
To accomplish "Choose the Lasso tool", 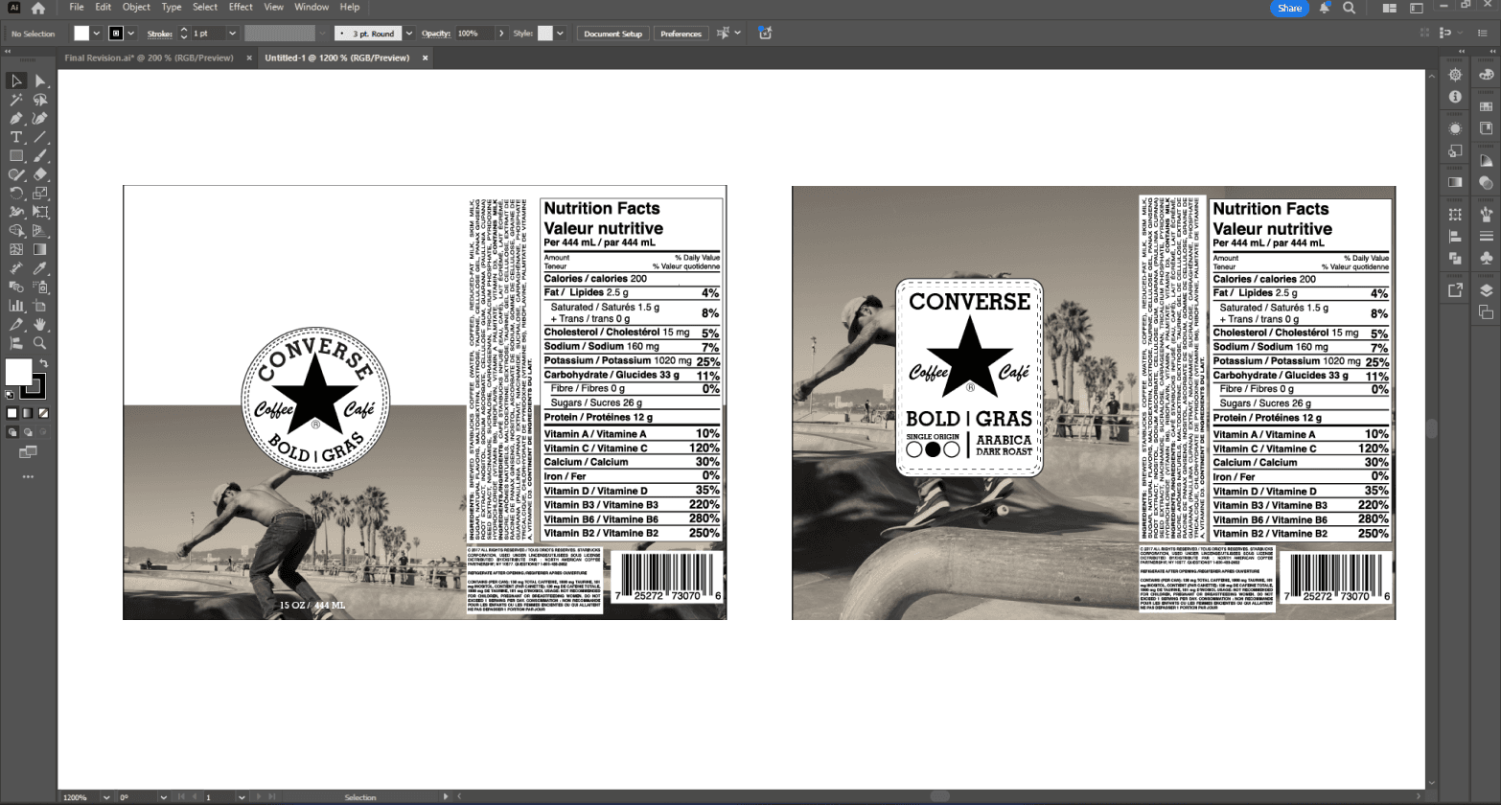I will pos(40,100).
